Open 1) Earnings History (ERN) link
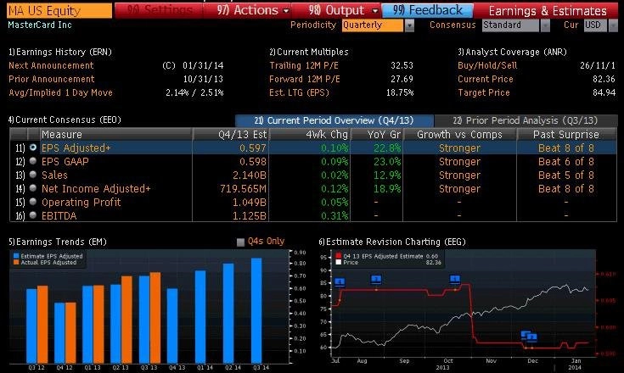 pos(60,52)
